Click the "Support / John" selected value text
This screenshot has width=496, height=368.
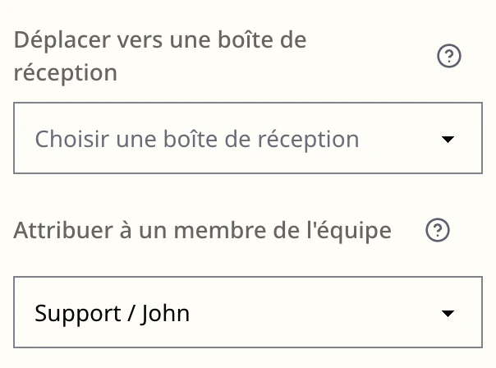(x=113, y=314)
